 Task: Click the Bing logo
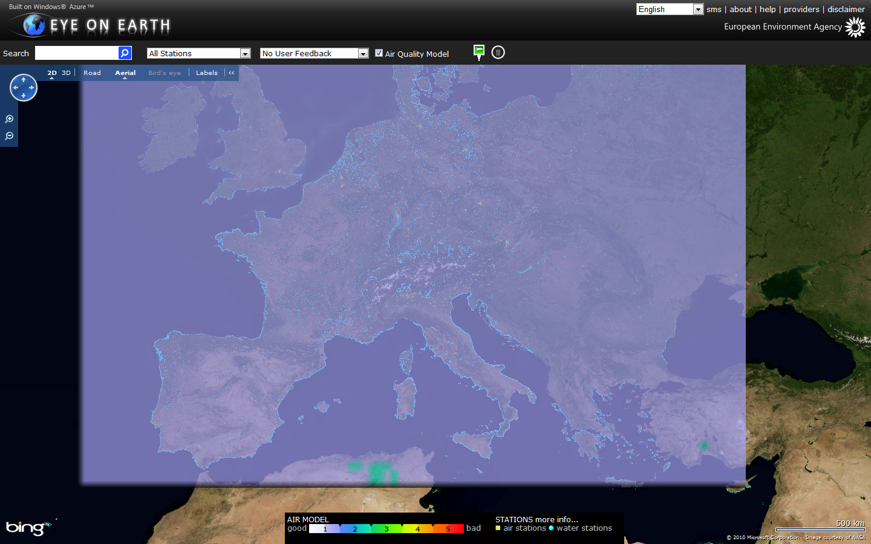click(25, 528)
